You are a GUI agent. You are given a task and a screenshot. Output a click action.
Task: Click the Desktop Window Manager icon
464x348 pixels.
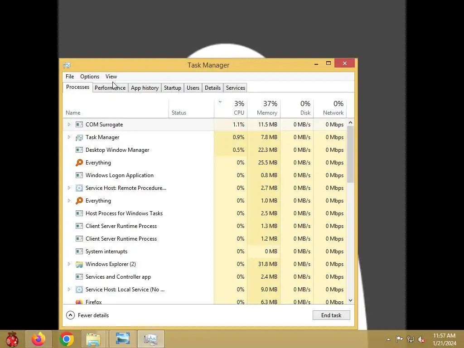click(x=79, y=150)
